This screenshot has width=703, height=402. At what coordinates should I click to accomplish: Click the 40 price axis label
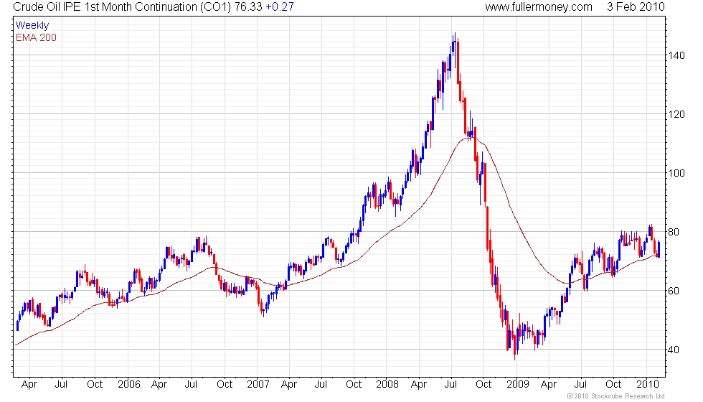point(674,350)
